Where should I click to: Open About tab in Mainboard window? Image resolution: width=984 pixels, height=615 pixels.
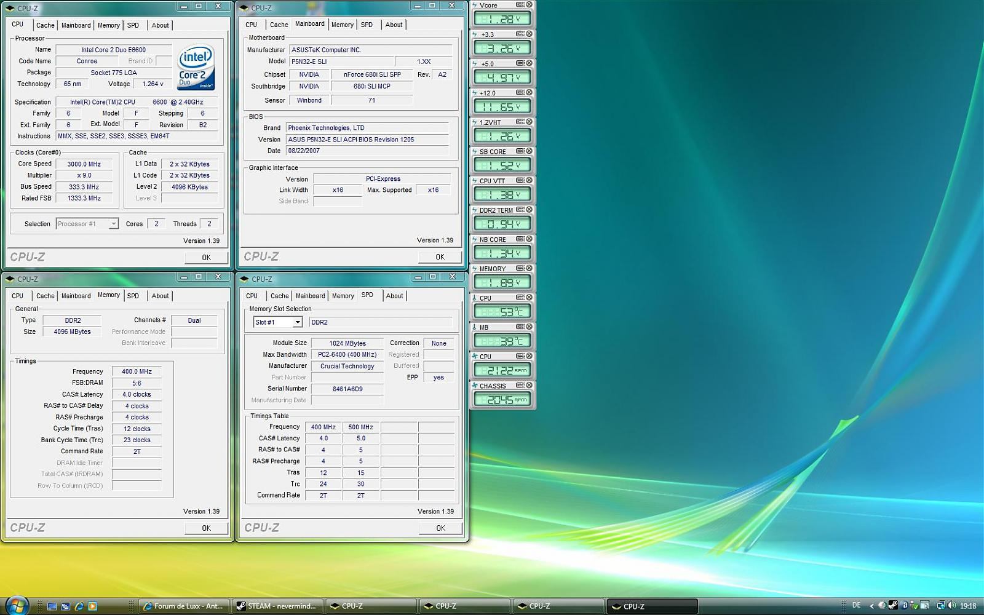point(394,25)
